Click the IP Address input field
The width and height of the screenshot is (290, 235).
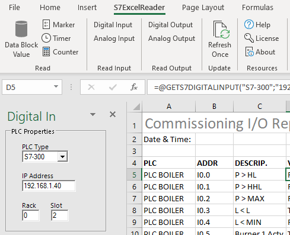tap(49, 186)
